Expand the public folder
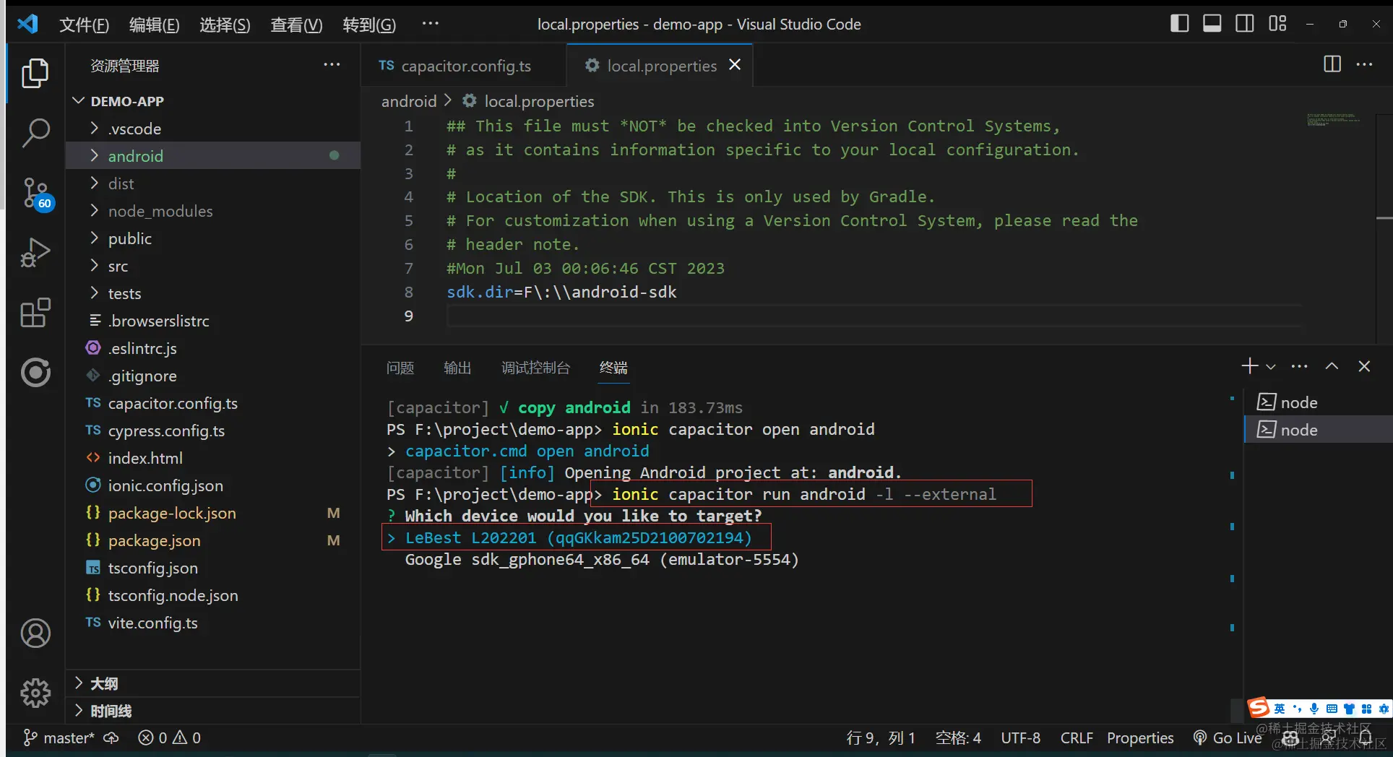This screenshot has width=1393, height=757. (x=213, y=238)
